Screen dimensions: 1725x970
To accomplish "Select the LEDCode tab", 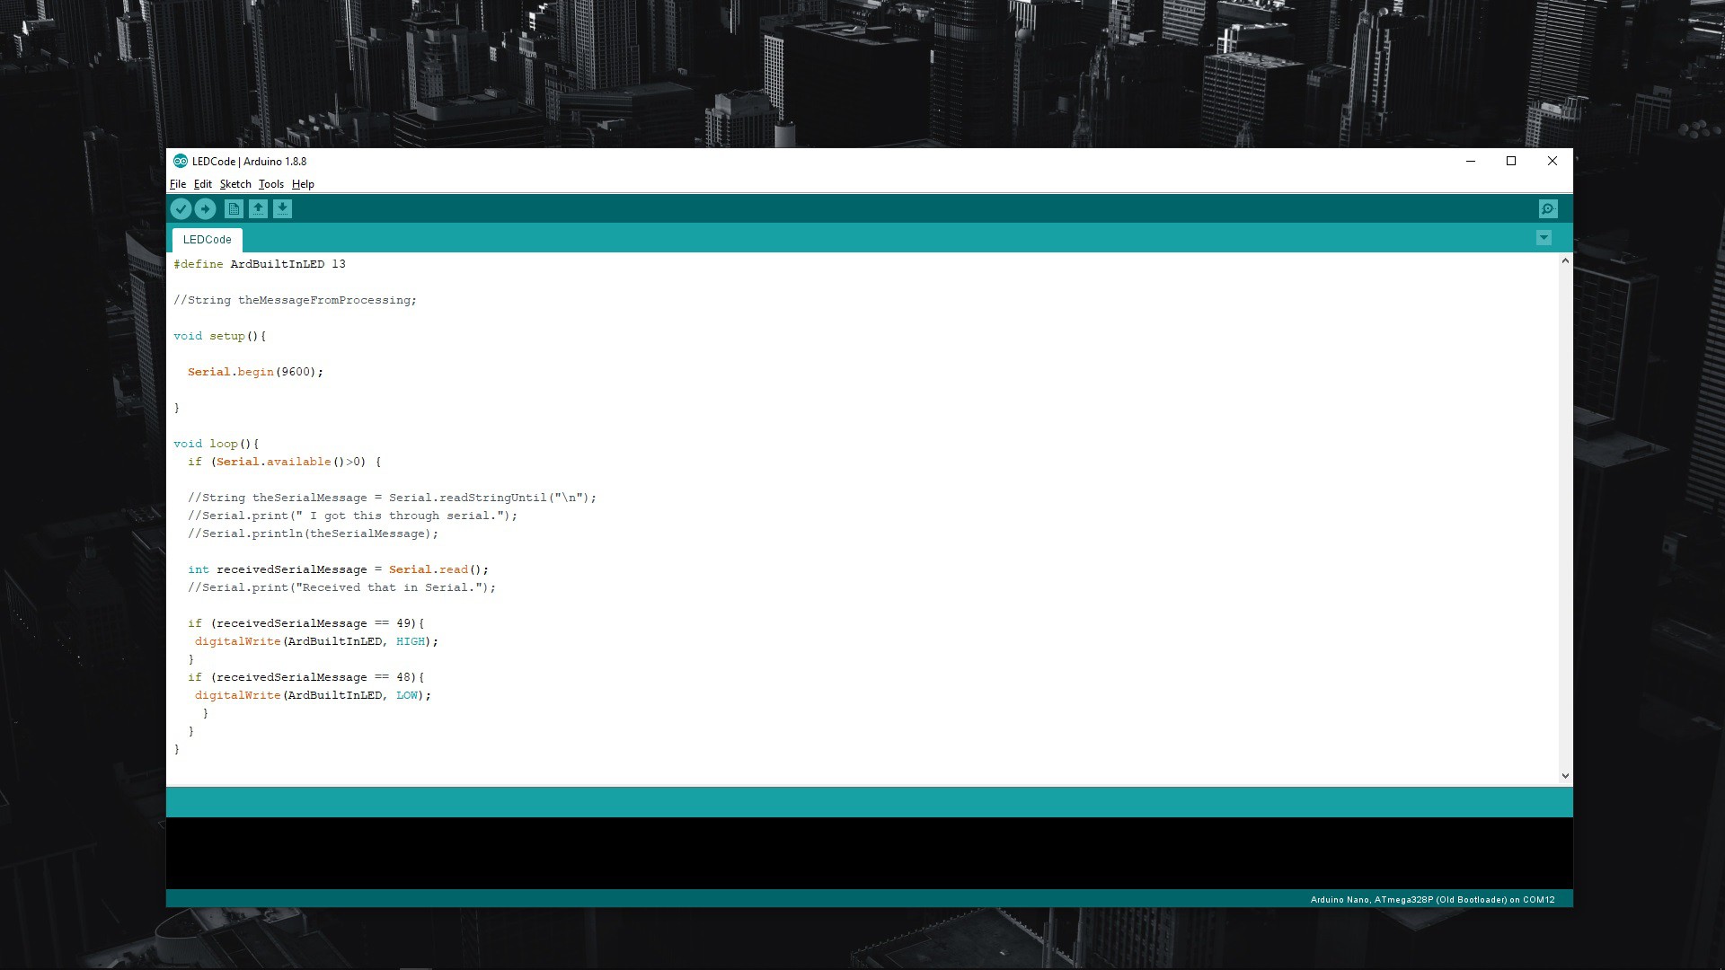I will tap(207, 240).
